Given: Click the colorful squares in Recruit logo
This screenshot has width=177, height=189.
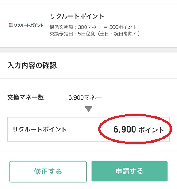Looking at the screenshot, I should pyautogui.click(x=11, y=25).
